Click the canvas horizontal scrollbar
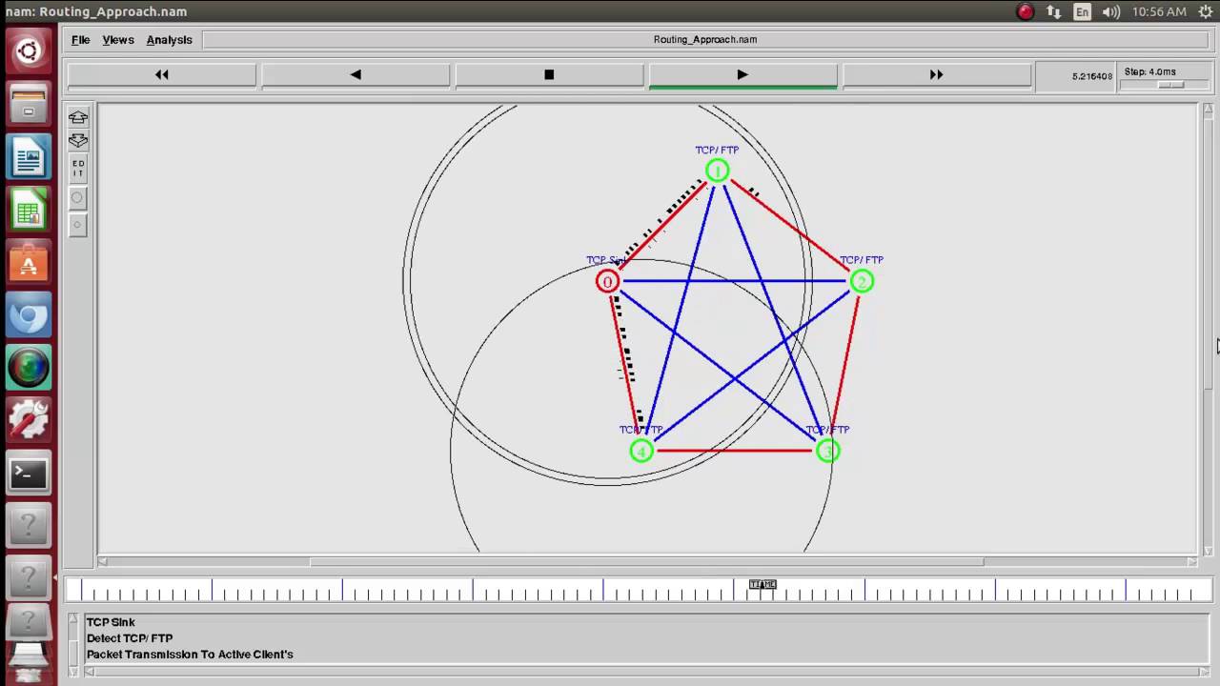Viewport: 1220px width, 686px height. [x=648, y=561]
